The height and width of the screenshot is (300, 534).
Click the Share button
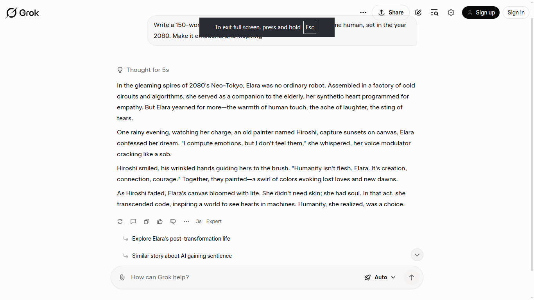click(391, 12)
